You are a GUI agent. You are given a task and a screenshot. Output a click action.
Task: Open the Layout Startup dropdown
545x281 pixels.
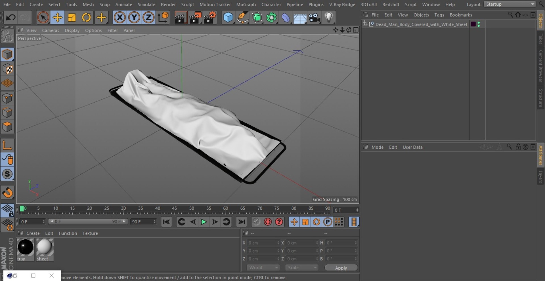tap(510, 4)
